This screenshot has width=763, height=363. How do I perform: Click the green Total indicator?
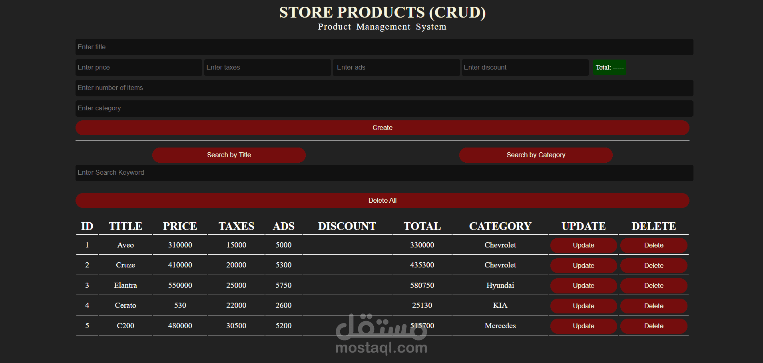(609, 67)
